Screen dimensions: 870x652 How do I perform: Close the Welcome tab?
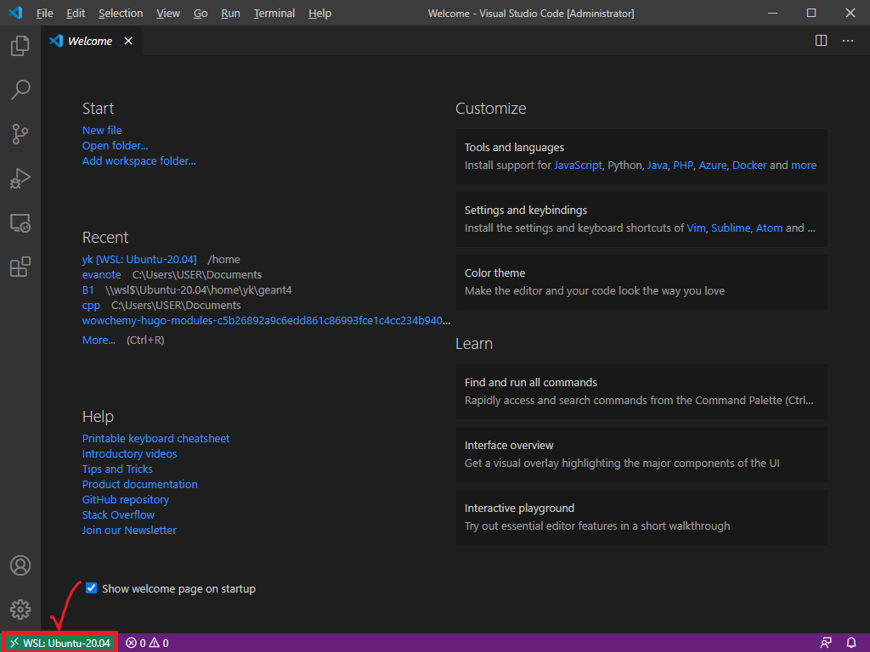[x=128, y=41]
